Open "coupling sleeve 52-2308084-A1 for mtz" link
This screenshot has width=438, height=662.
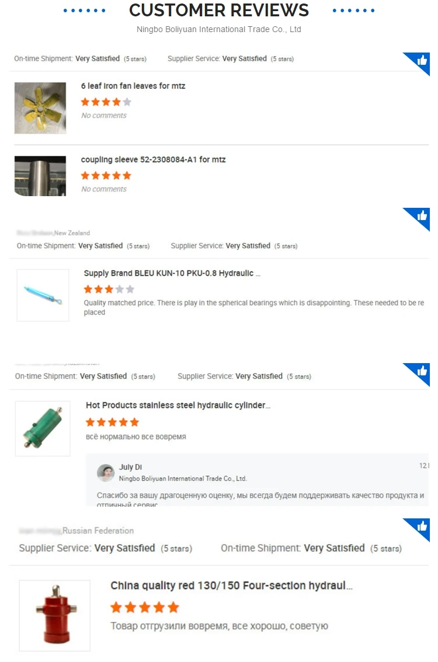[x=154, y=159]
